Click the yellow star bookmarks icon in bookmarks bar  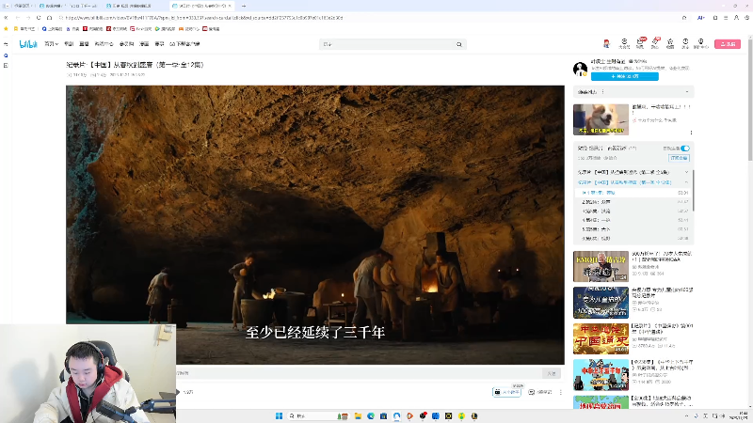(6, 29)
